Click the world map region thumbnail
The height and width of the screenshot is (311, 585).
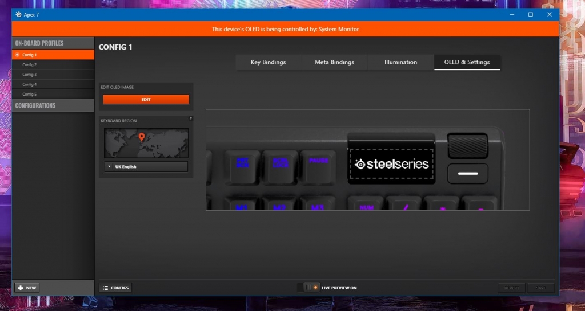point(146,144)
